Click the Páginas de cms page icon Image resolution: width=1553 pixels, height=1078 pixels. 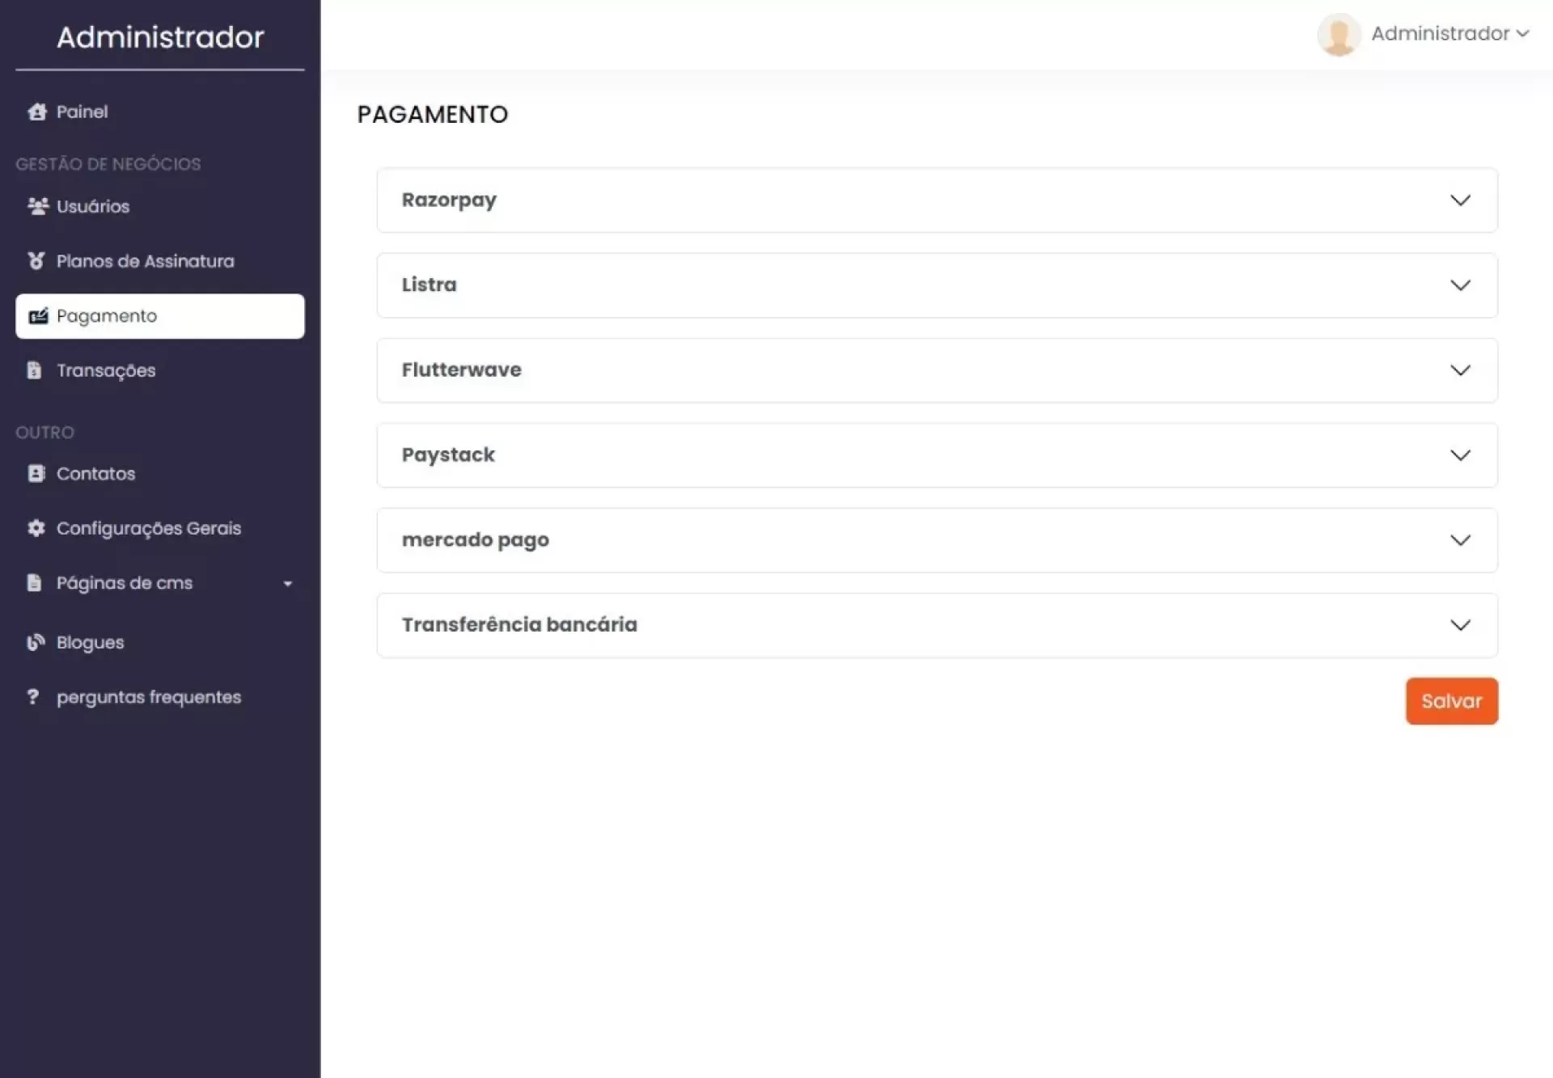[34, 582]
